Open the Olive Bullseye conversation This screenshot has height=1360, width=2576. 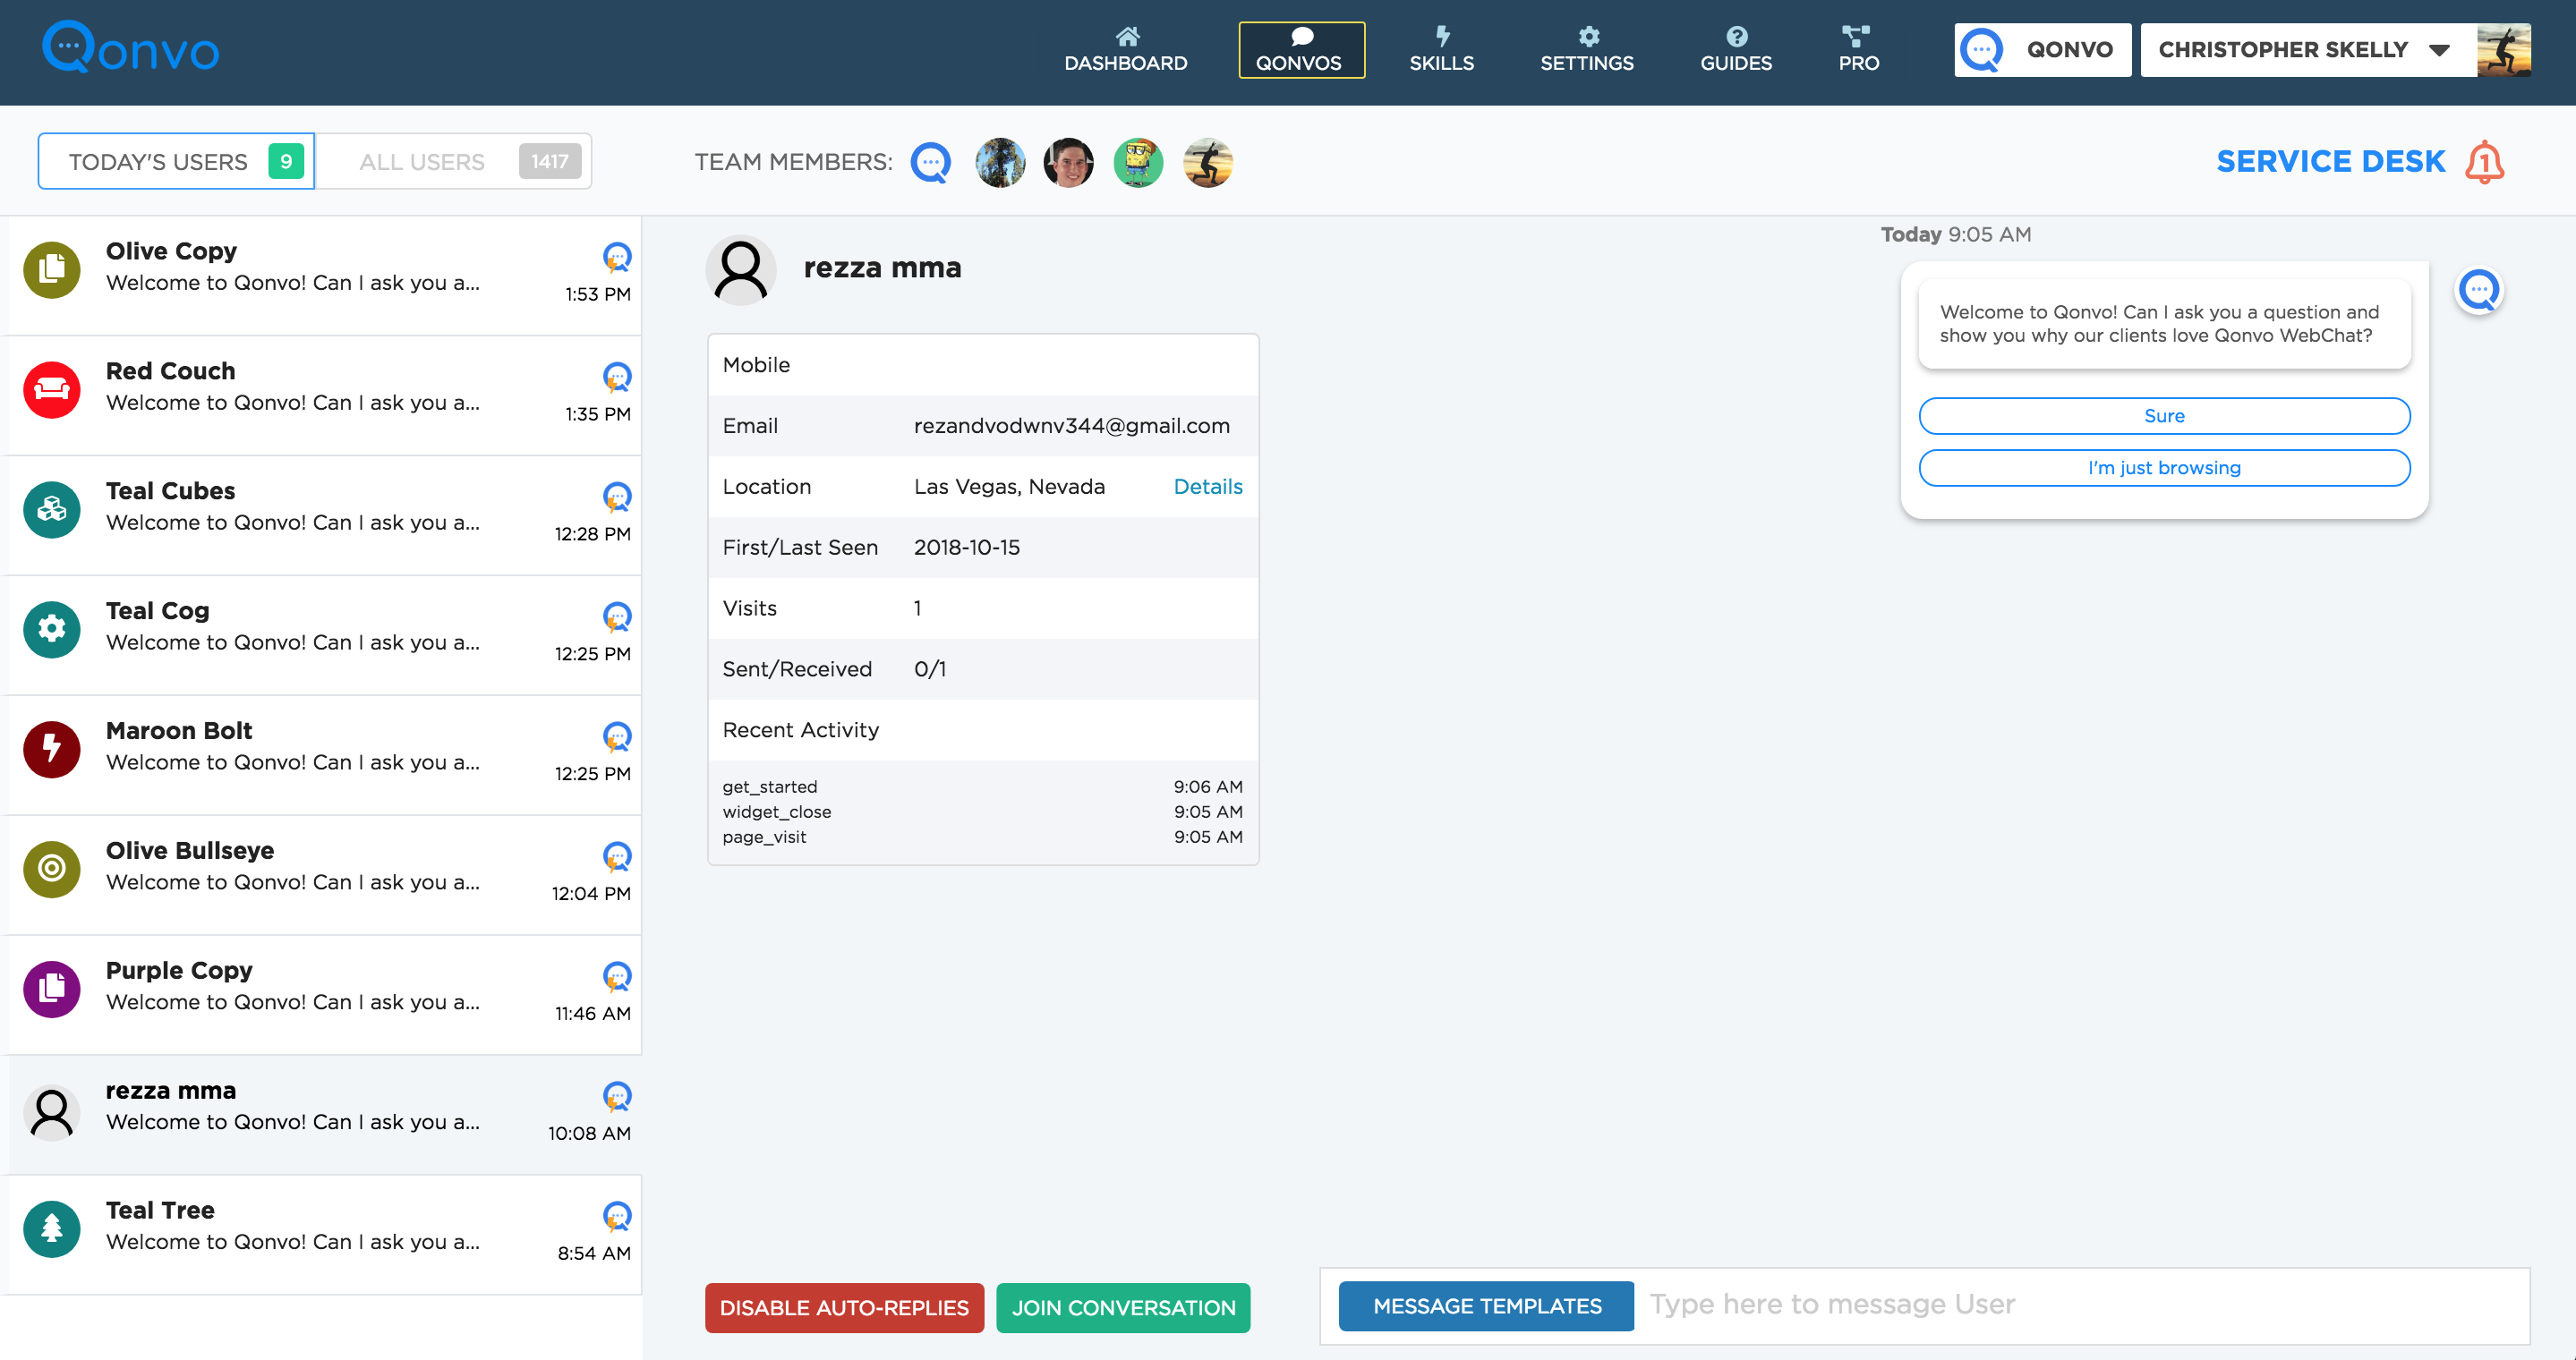(x=322, y=874)
